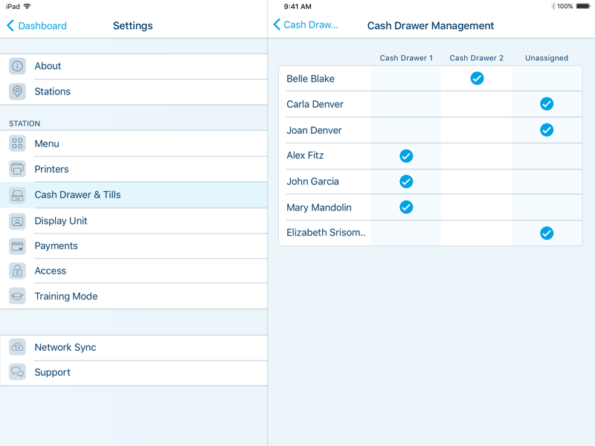Uncheck Belle Blake's Cash Drawer 2 checkmark
595x446 pixels.
tap(477, 78)
